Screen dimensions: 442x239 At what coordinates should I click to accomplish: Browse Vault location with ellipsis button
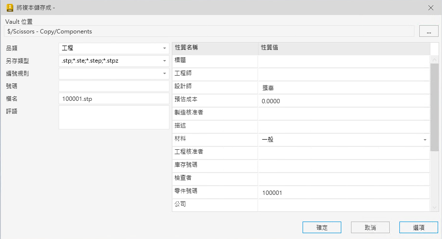(x=428, y=32)
